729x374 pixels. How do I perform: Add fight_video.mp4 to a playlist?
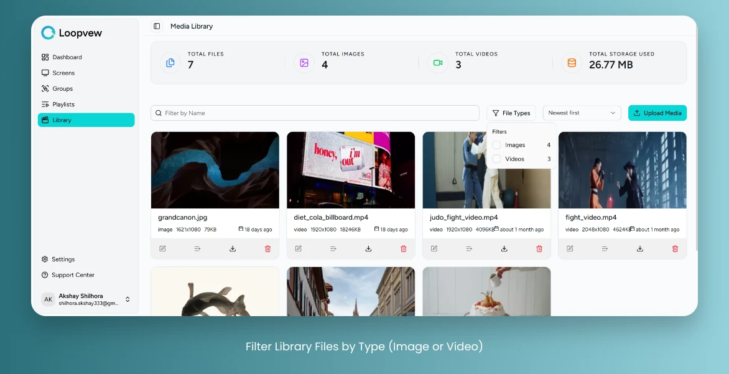coord(605,248)
